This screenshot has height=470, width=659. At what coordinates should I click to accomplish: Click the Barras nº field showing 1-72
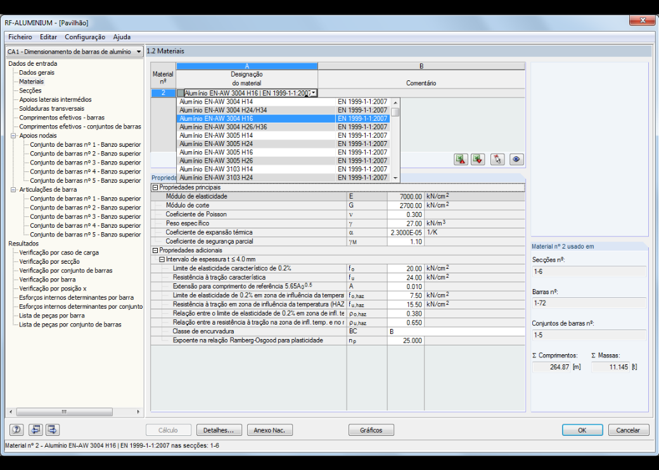tap(589, 303)
